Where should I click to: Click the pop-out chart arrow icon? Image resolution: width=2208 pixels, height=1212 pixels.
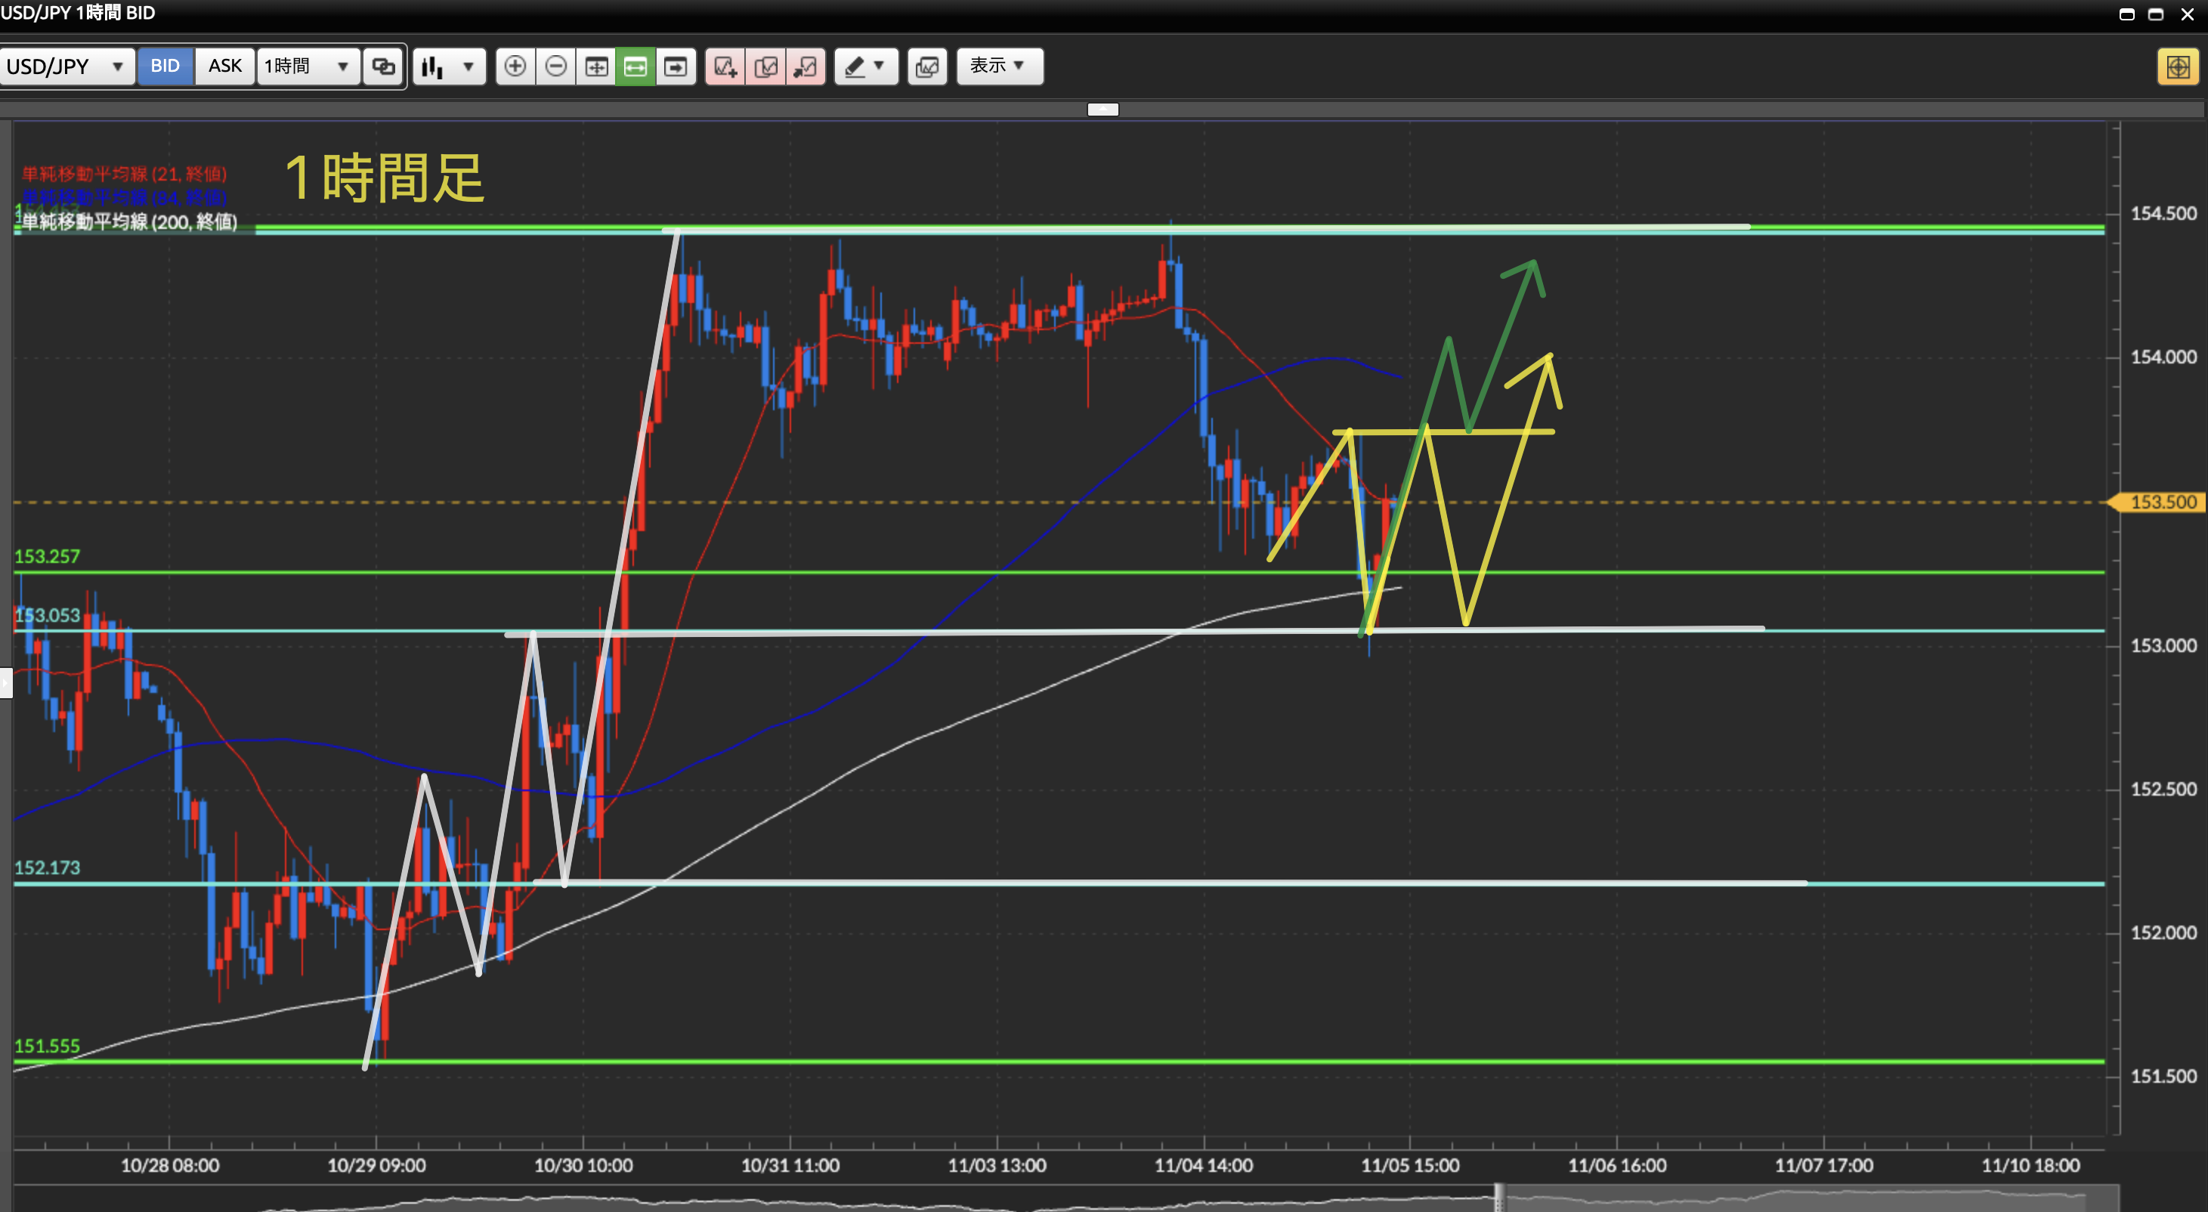click(x=805, y=66)
